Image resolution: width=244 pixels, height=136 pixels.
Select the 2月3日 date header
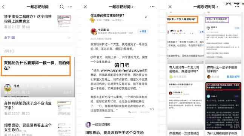(9, 51)
